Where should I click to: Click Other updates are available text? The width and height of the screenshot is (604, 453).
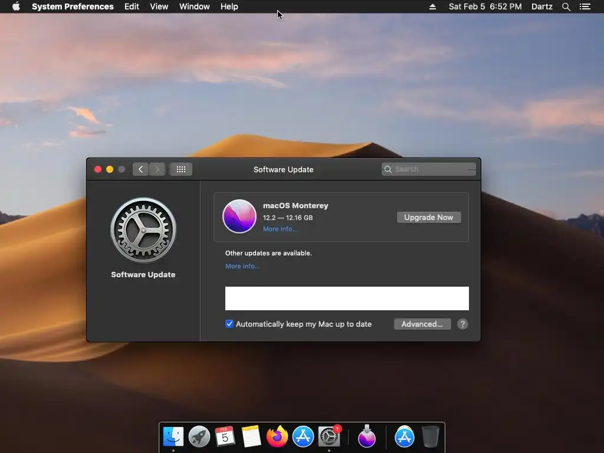(268, 253)
